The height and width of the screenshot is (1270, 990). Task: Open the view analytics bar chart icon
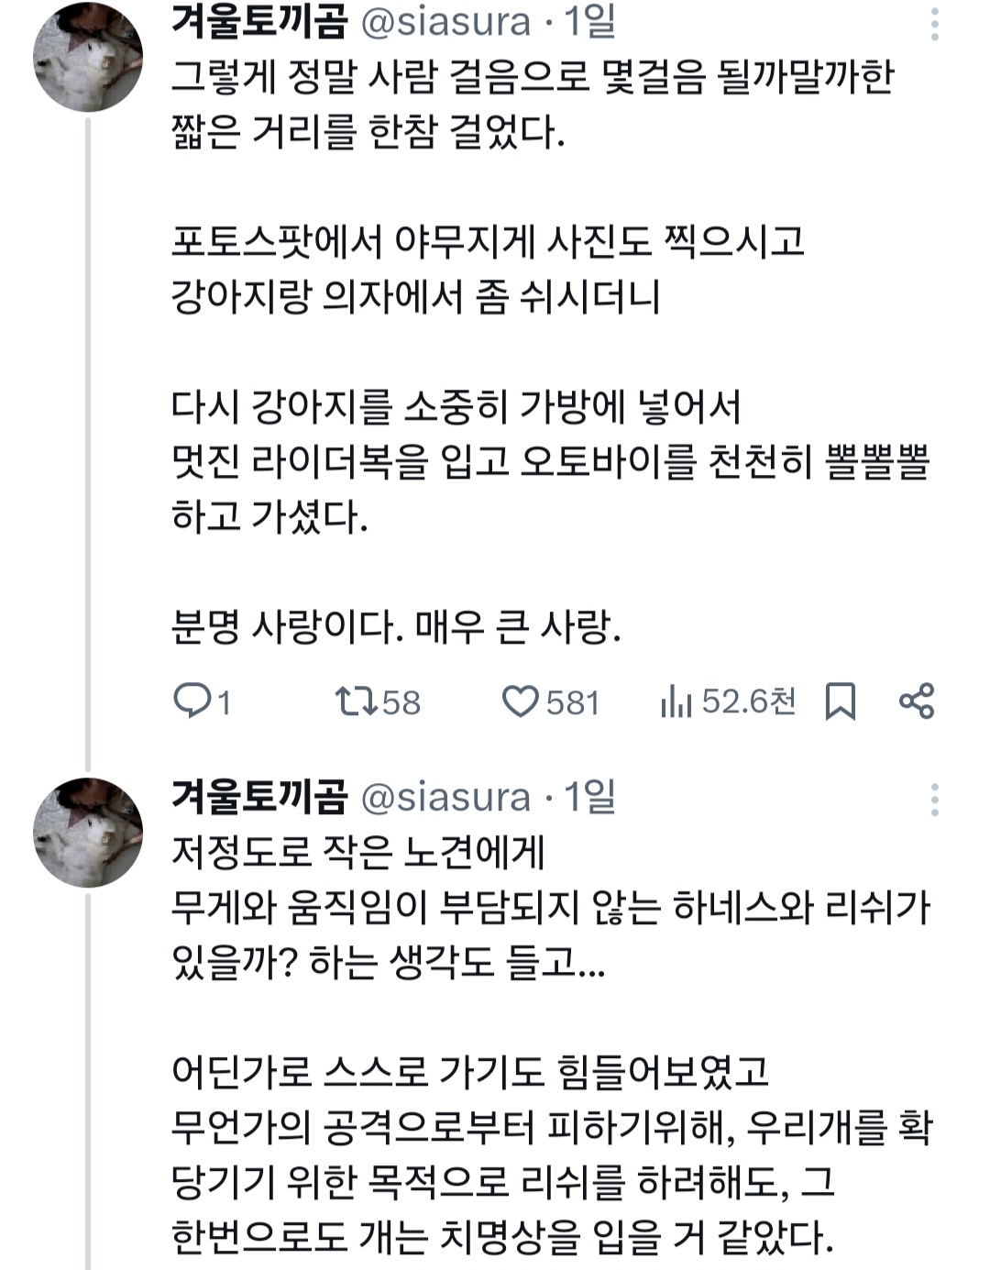(676, 701)
